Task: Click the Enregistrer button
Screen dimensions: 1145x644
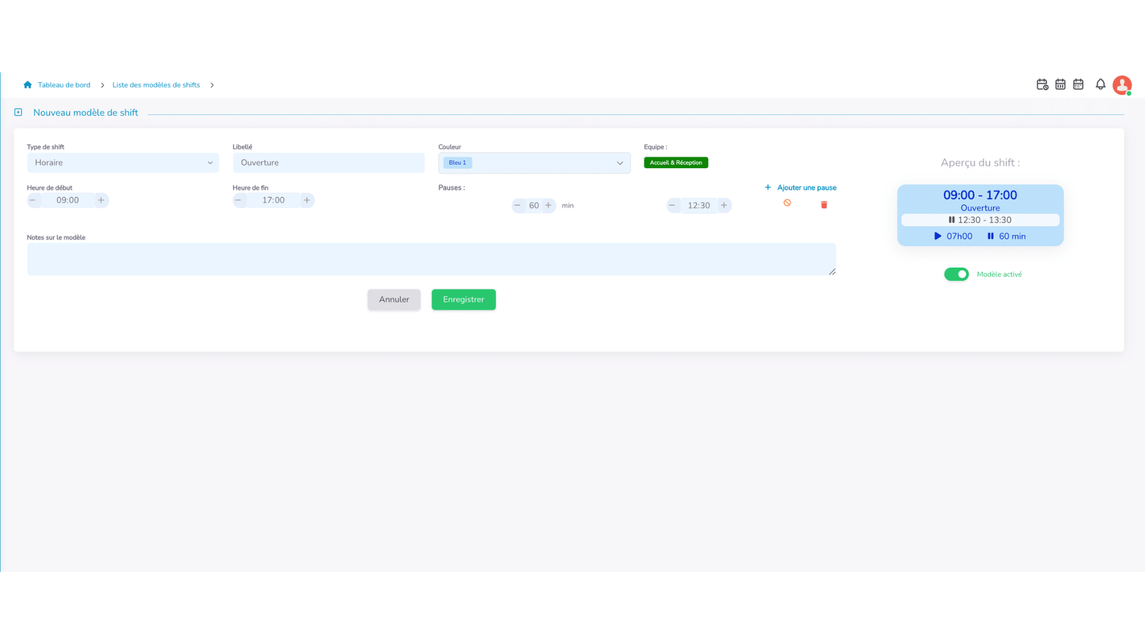Action: tap(463, 299)
